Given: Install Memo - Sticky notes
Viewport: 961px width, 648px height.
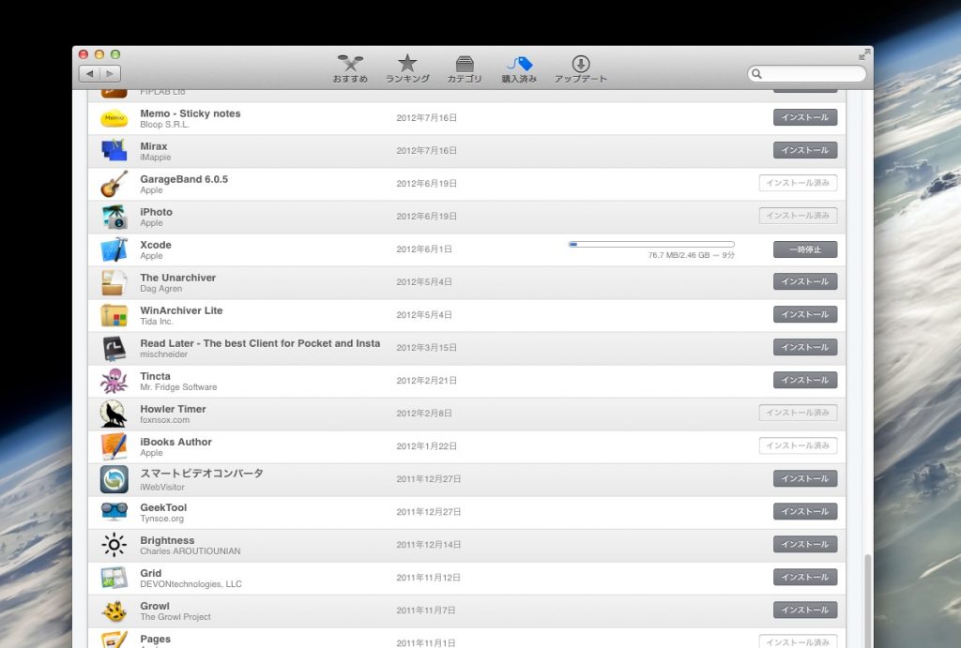Looking at the screenshot, I should click(x=804, y=117).
